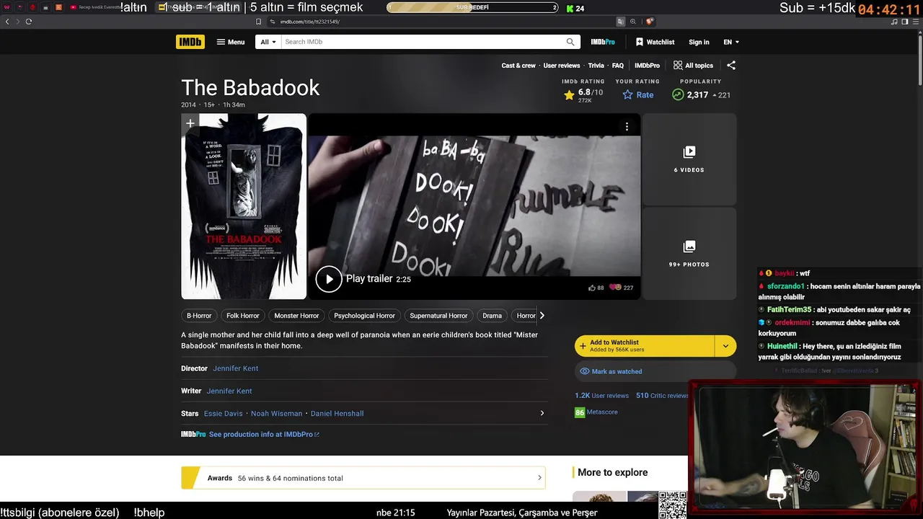Select the Supernatural Horror genre chip
Image resolution: width=923 pixels, height=519 pixels.
tap(438, 316)
